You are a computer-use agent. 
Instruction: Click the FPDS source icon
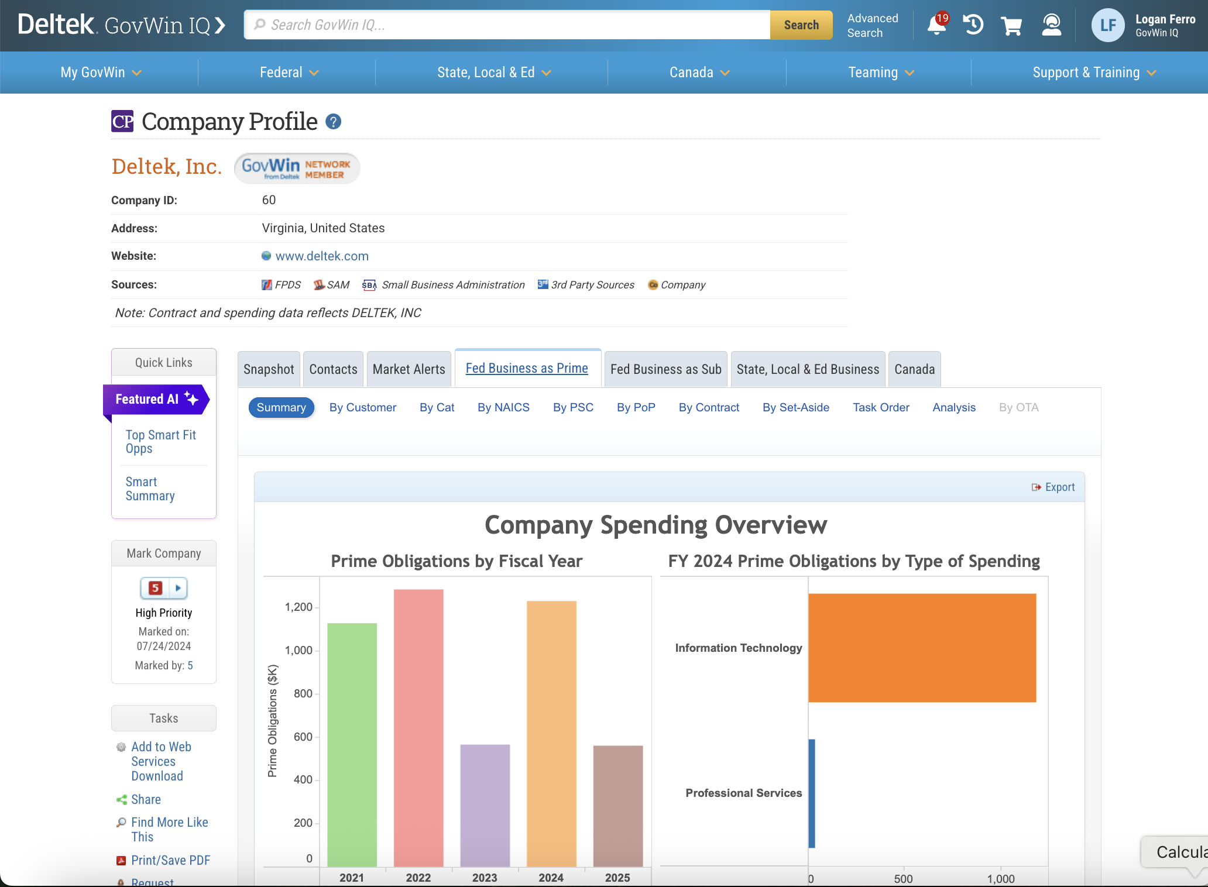click(266, 285)
